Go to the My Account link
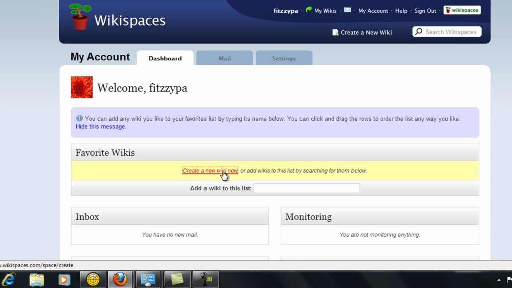The width and height of the screenshot is (512, 288). 373,11
